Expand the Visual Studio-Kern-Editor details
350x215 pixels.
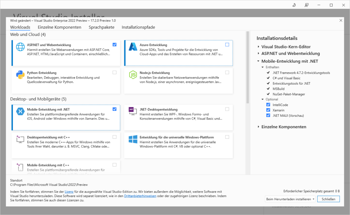tap(259, 47)
